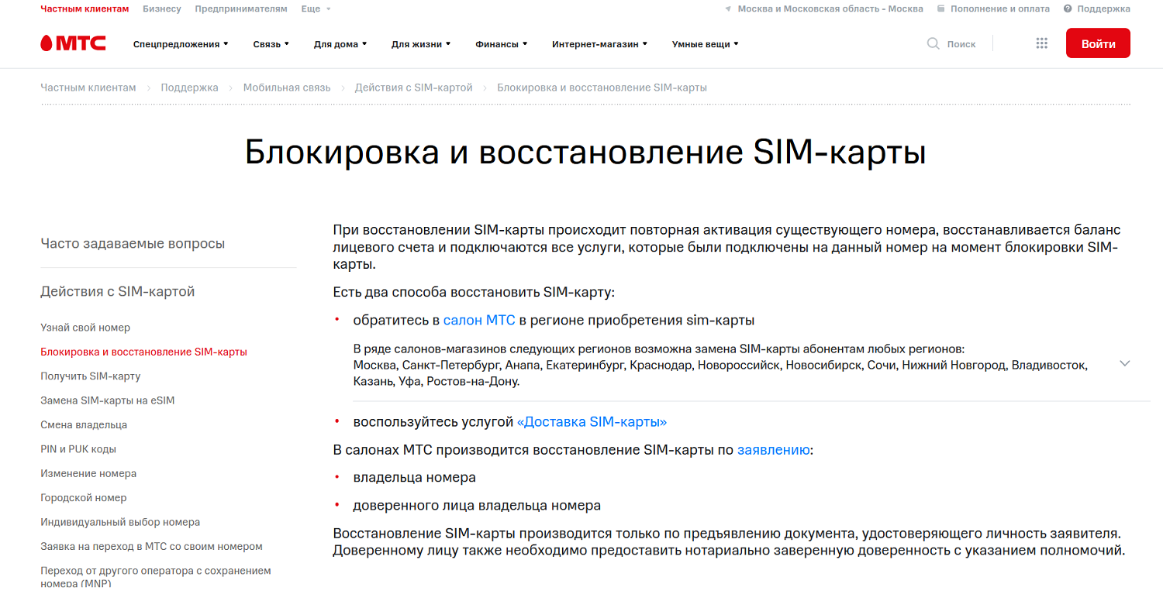Image resolution: width=1163 pixels, height=601 pixels.
Task: Open the Интернет-магазин dropdown menu
Action: pyautogui.click(x=600, y=44)
